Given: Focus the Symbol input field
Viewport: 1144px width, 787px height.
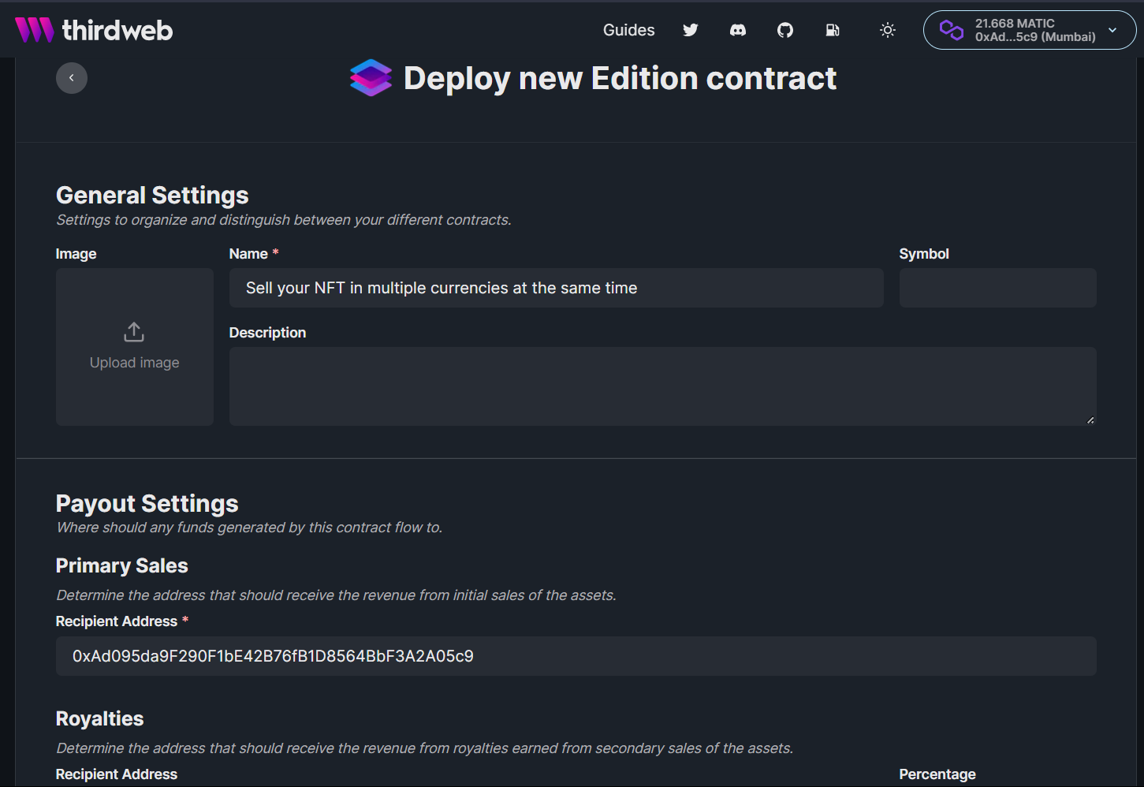Looking at the screenshot, I should click(997, 288).
